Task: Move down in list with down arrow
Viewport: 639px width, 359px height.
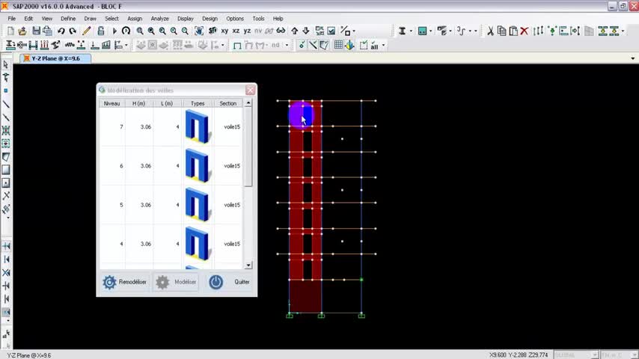Action: 305,31
